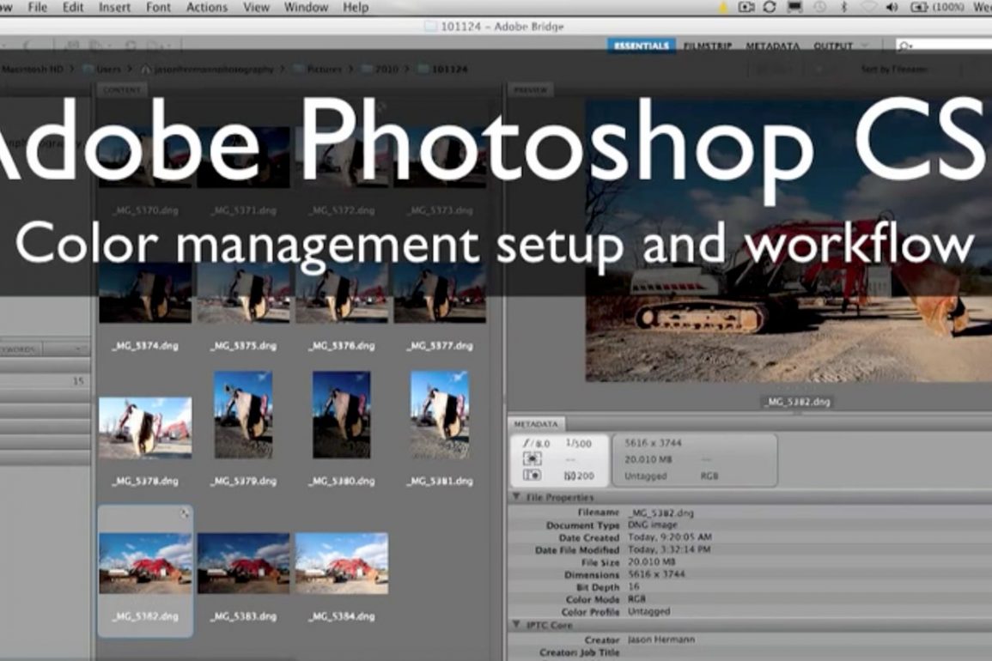Image resolution: width=992 pixels, height=661 pixels.
Task: Open the workspace switcher dropdown arrow
Action: (865, 45)
